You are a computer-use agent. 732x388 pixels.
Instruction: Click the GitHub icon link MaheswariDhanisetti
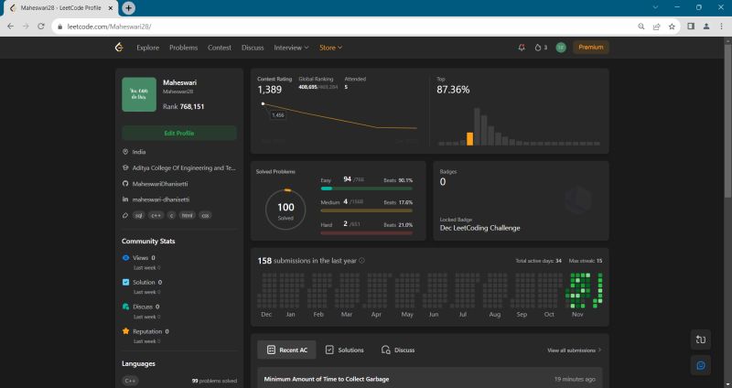click(125, 184)
